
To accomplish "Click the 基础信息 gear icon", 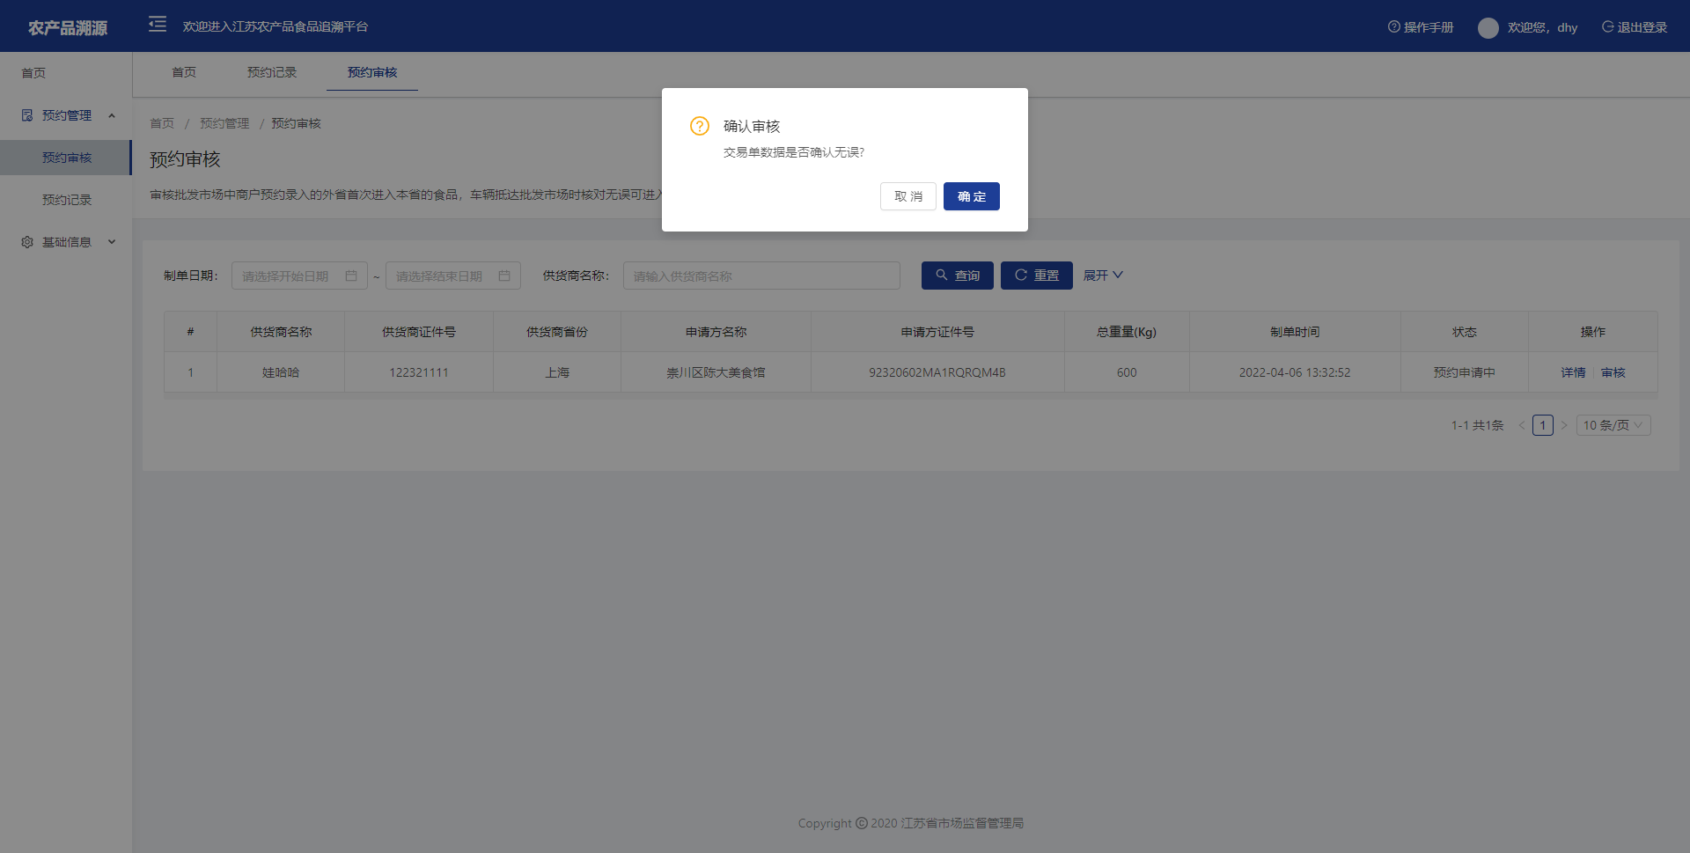I will click(27, 242).
